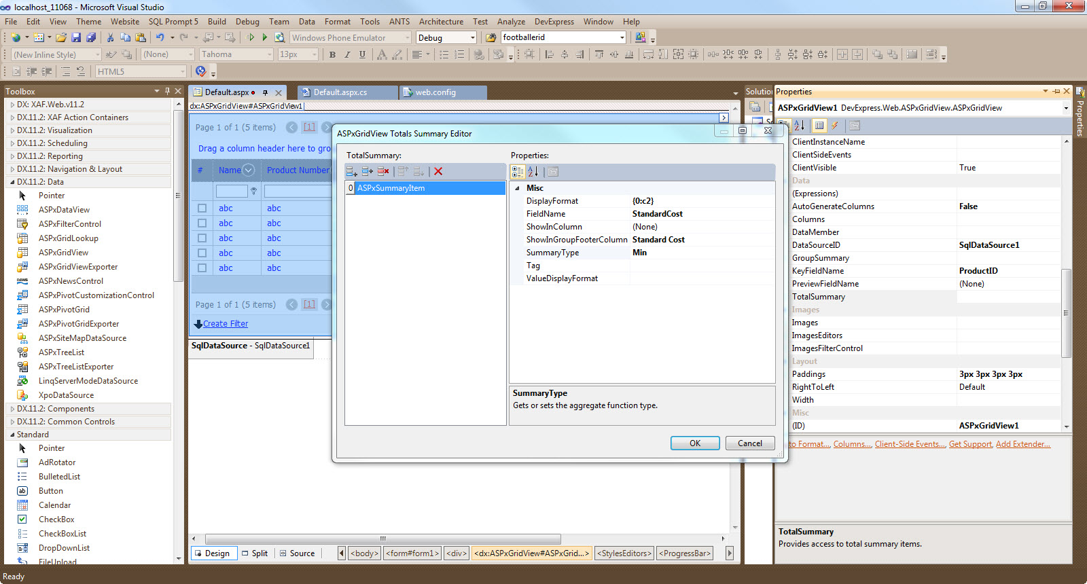Image resolution: width=1087 pixels, height=584 pixels.
Task: Click designer horizontal scrollbar thumb
Action: 383,539
